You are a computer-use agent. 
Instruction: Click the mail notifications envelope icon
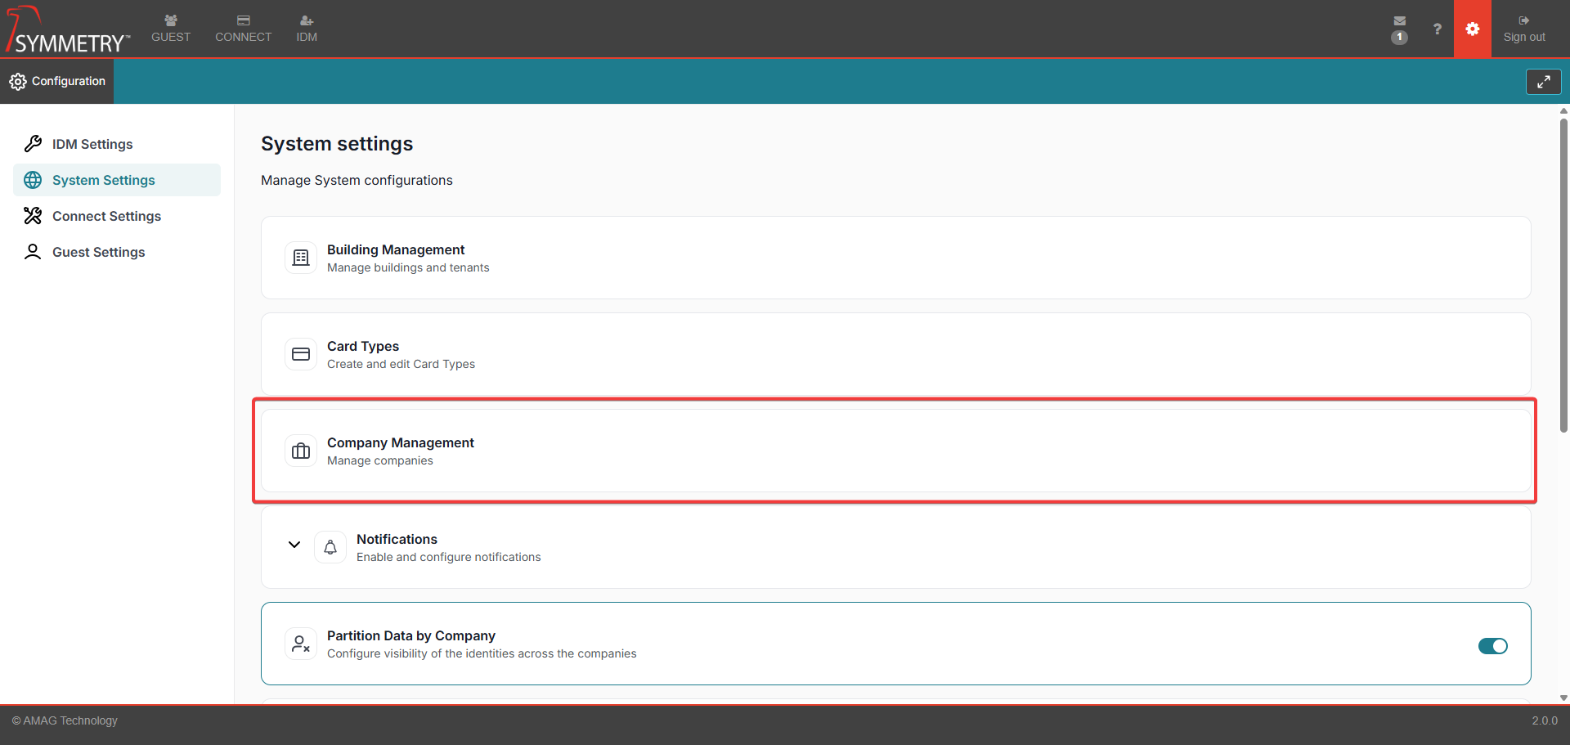[1399, 22]
